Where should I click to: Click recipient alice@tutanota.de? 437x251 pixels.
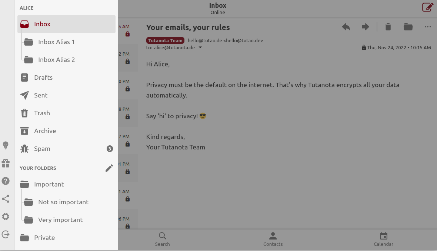174,48
